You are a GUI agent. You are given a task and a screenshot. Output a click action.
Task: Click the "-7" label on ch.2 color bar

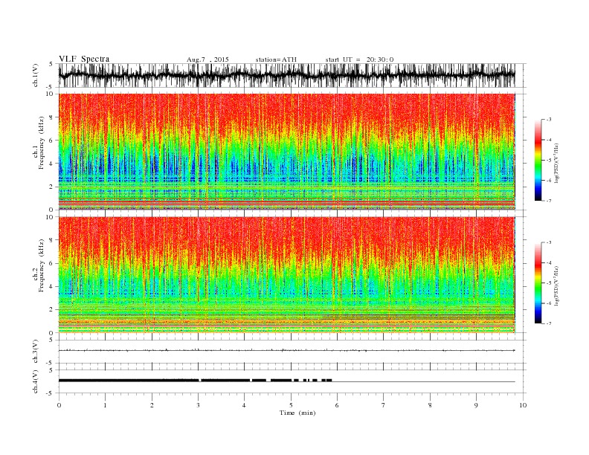click(548, 323)
